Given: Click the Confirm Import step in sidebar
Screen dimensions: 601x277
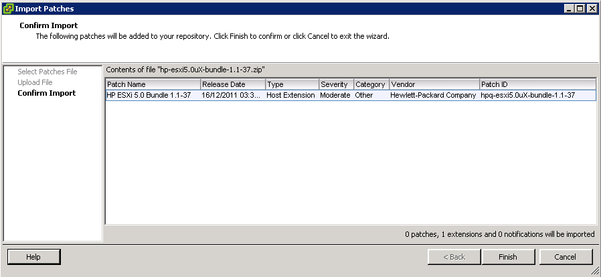Looking at the screenshot, I should (47, 93).
